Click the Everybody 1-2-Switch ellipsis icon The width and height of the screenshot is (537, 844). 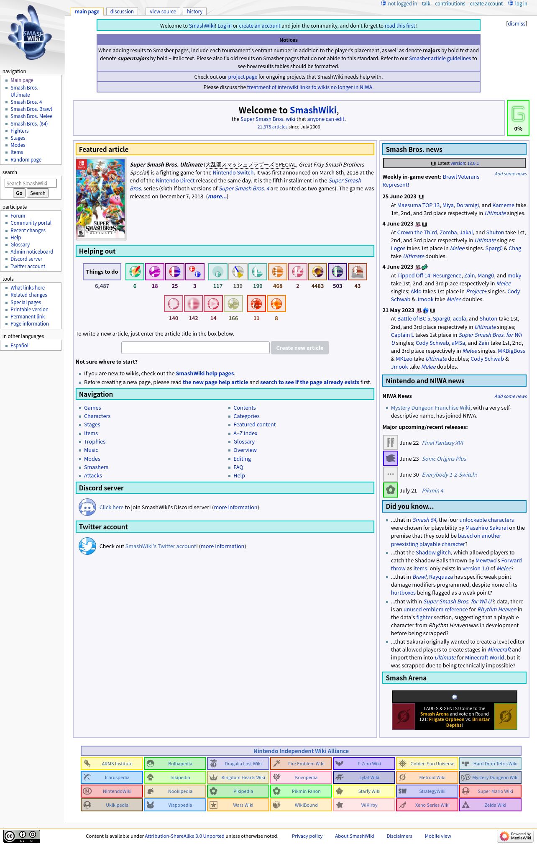click(x=391, y=474)
